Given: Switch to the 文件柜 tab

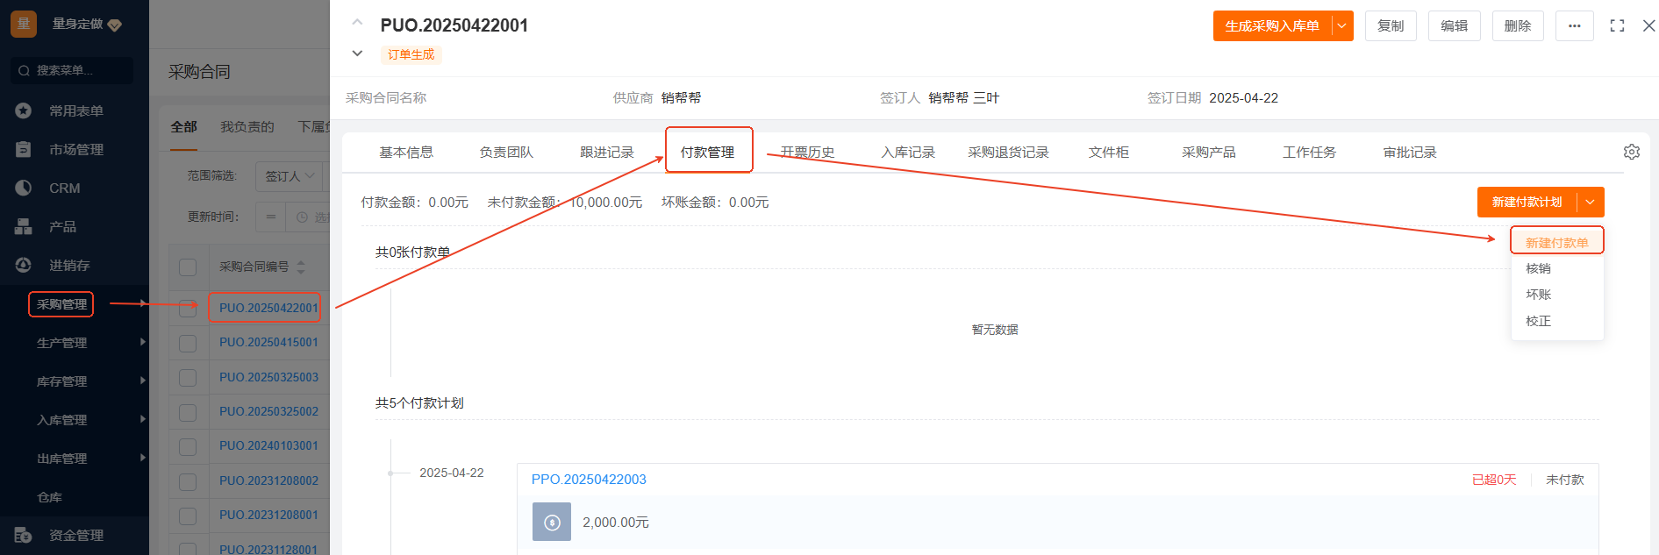Looking at the screenshot, I should tap(1109, 153).
